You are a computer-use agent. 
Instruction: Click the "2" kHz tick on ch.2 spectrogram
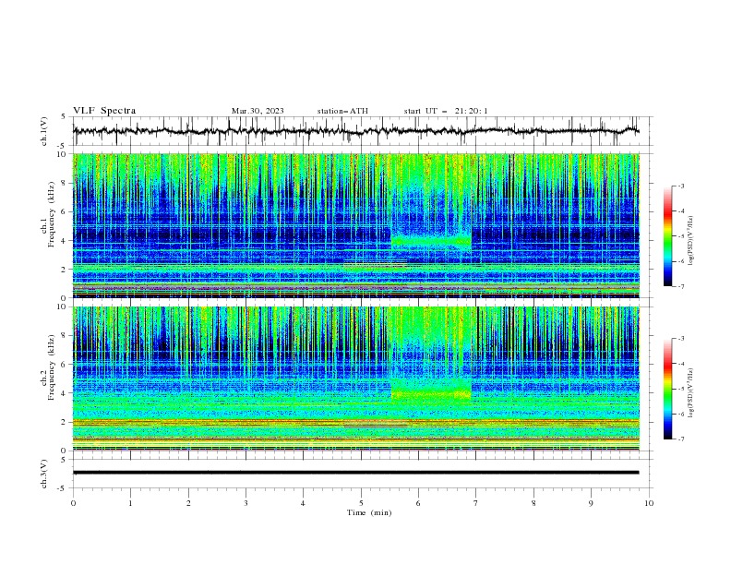point(66,422)
